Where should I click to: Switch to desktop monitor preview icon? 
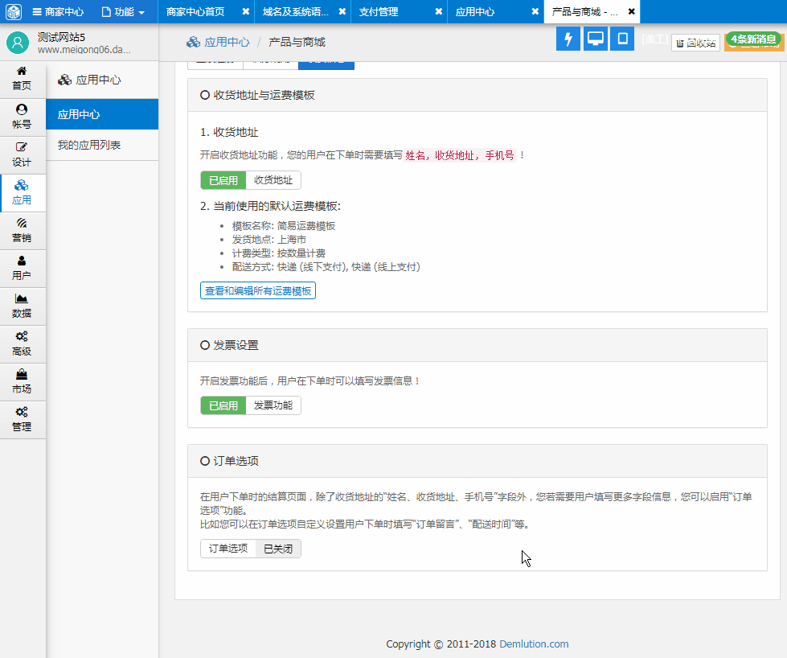coord(595,39)
